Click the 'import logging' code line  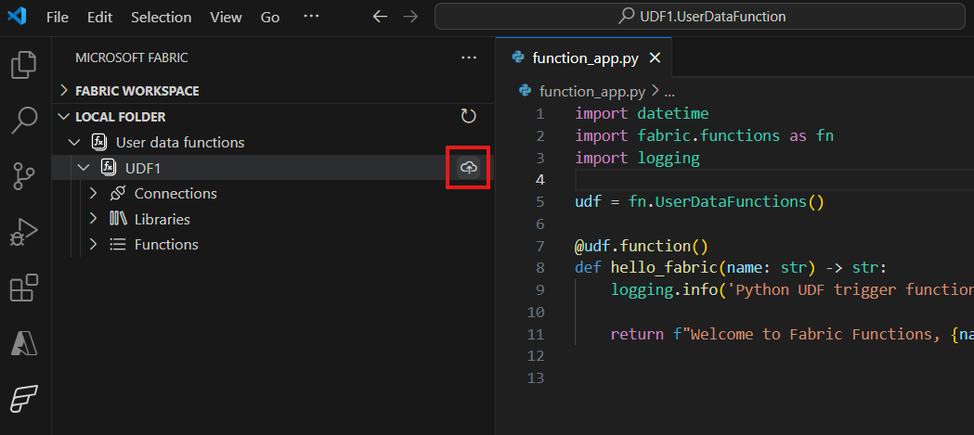tap(637, 158)
